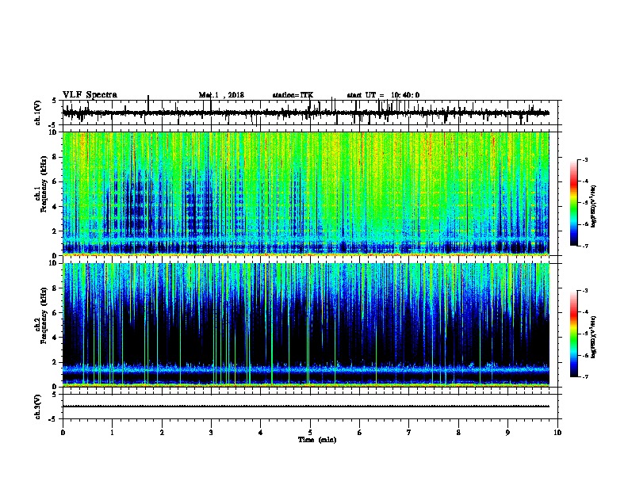Click the 8 kHz tick on ch.2 spectrogram
628x485 pixels.
(56, 288)
